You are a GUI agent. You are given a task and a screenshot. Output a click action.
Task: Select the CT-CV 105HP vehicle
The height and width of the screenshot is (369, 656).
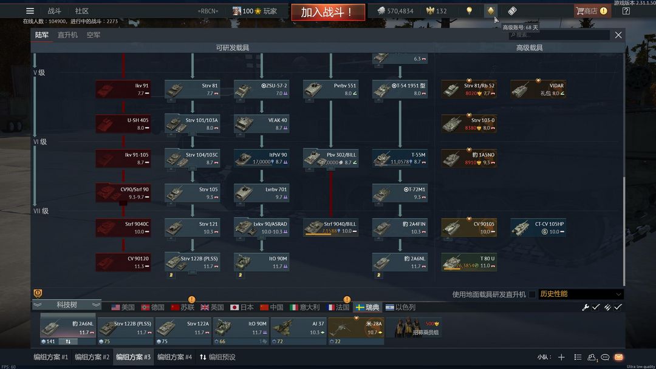click(538, 228)
